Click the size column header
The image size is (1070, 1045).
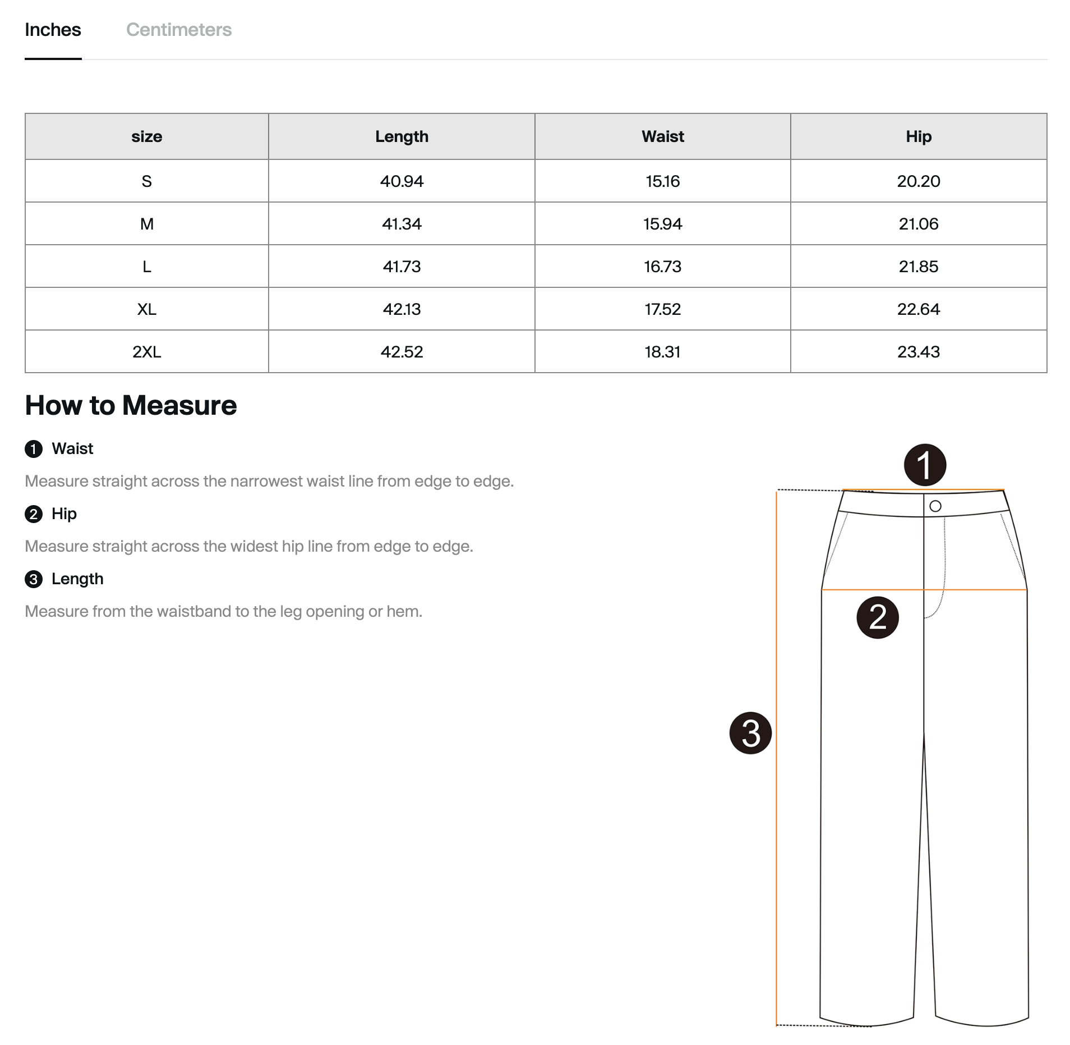147,136
